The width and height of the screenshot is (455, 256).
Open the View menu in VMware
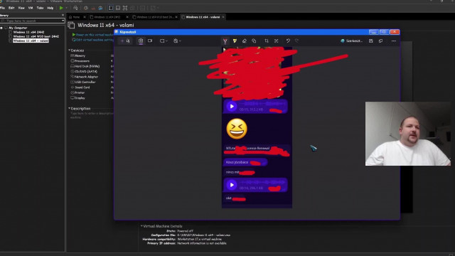[x=21, y=8]
